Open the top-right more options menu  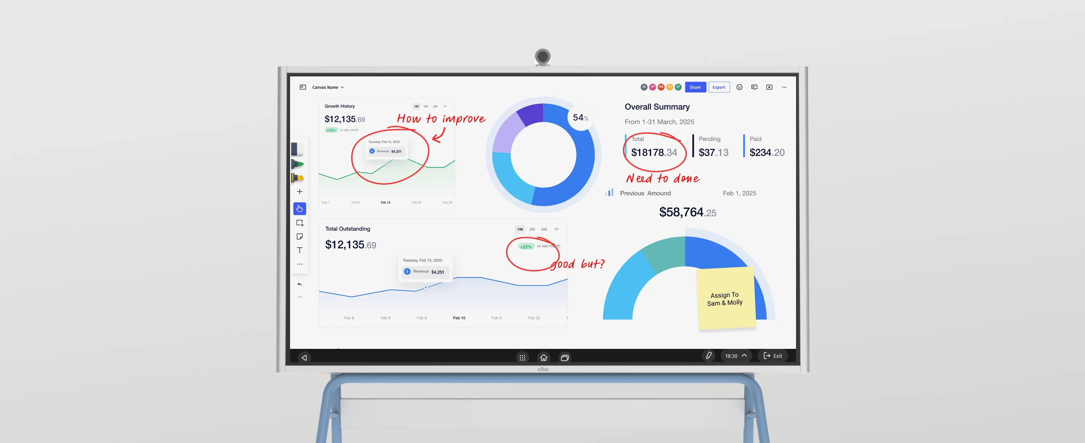click(x=784, y=87)
